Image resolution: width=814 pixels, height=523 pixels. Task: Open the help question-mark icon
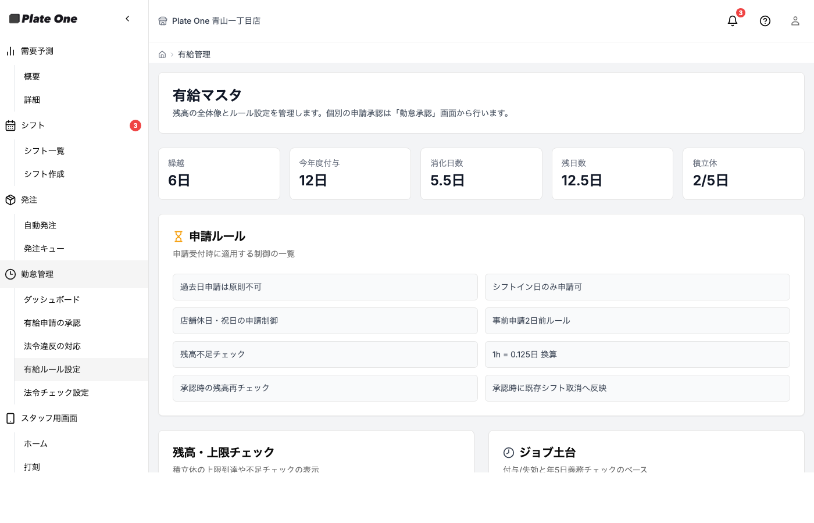tap(765, 21)
